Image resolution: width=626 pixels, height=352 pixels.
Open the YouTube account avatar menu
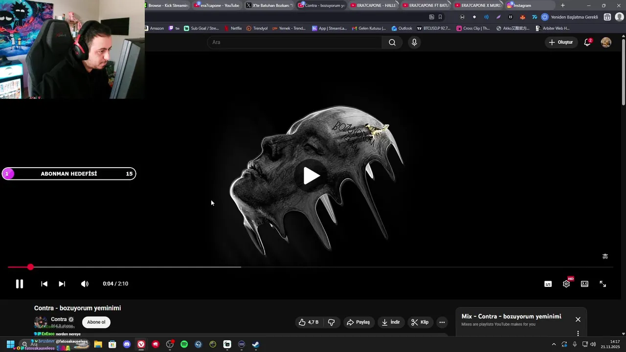click(606, 42)
